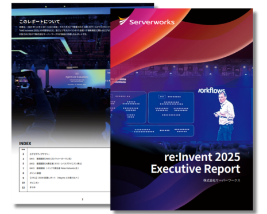267x214 pixels.
Task: Click the speaker photo on cover page
Action: 225,116
